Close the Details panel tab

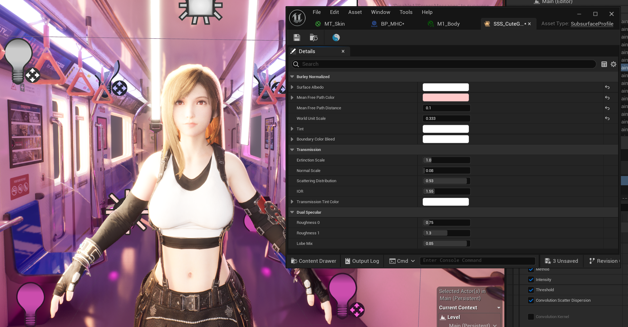[x=343, y=51]
